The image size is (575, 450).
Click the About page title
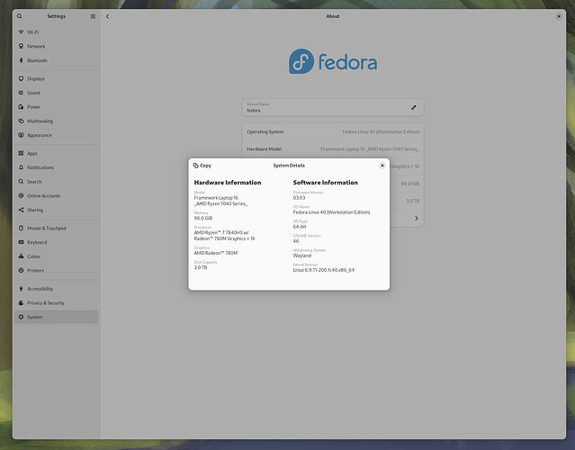(333, 16)
